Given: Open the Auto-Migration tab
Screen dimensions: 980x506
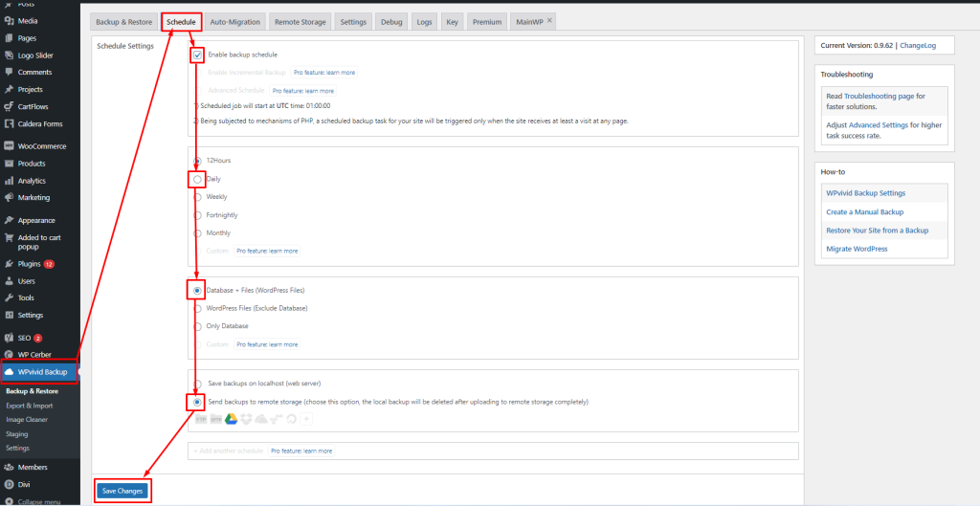Looking at the screenshot, I should pyautogui.click(x=234, y=22).
